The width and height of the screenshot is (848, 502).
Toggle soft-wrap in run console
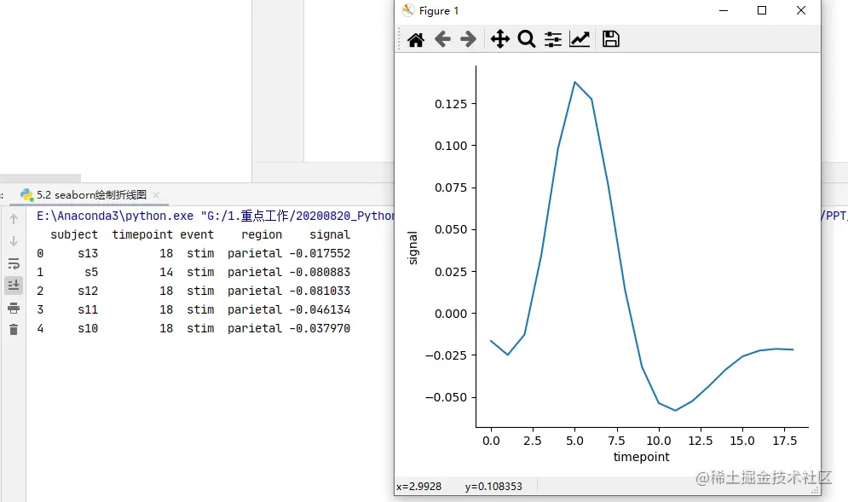pos(14,263)
